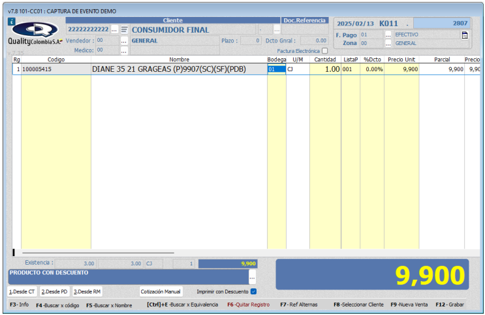Click the CONSUMIDOR FINAL client name

pos(170,29)
